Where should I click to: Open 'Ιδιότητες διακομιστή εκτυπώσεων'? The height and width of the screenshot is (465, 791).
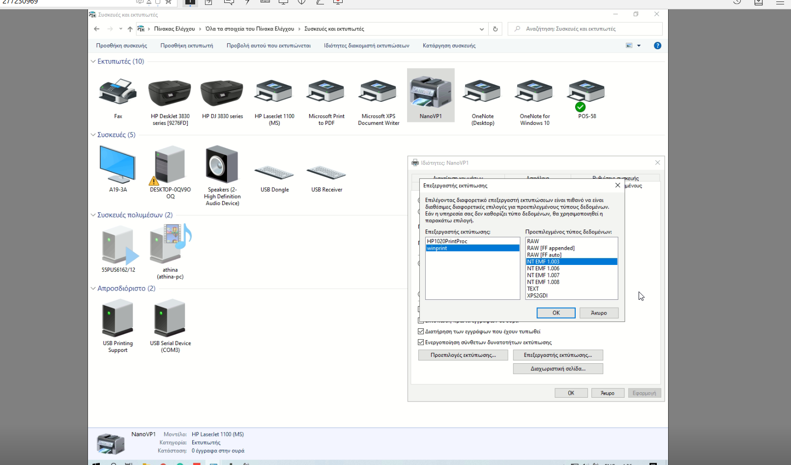point(367,46)
